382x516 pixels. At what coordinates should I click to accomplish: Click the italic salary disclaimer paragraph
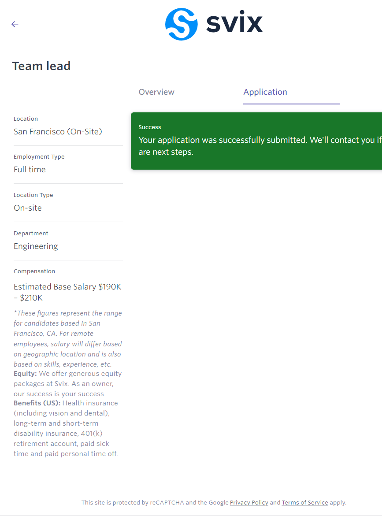pyautogui.click(x=67, y=338)
